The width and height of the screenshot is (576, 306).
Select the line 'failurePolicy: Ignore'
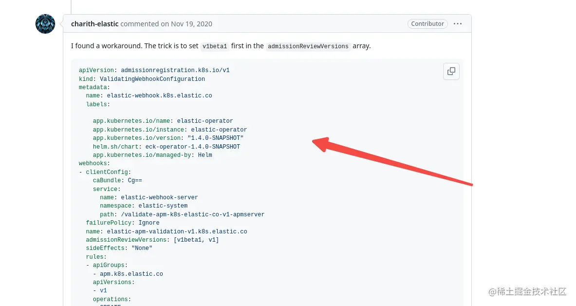click(x=123, y=223)
